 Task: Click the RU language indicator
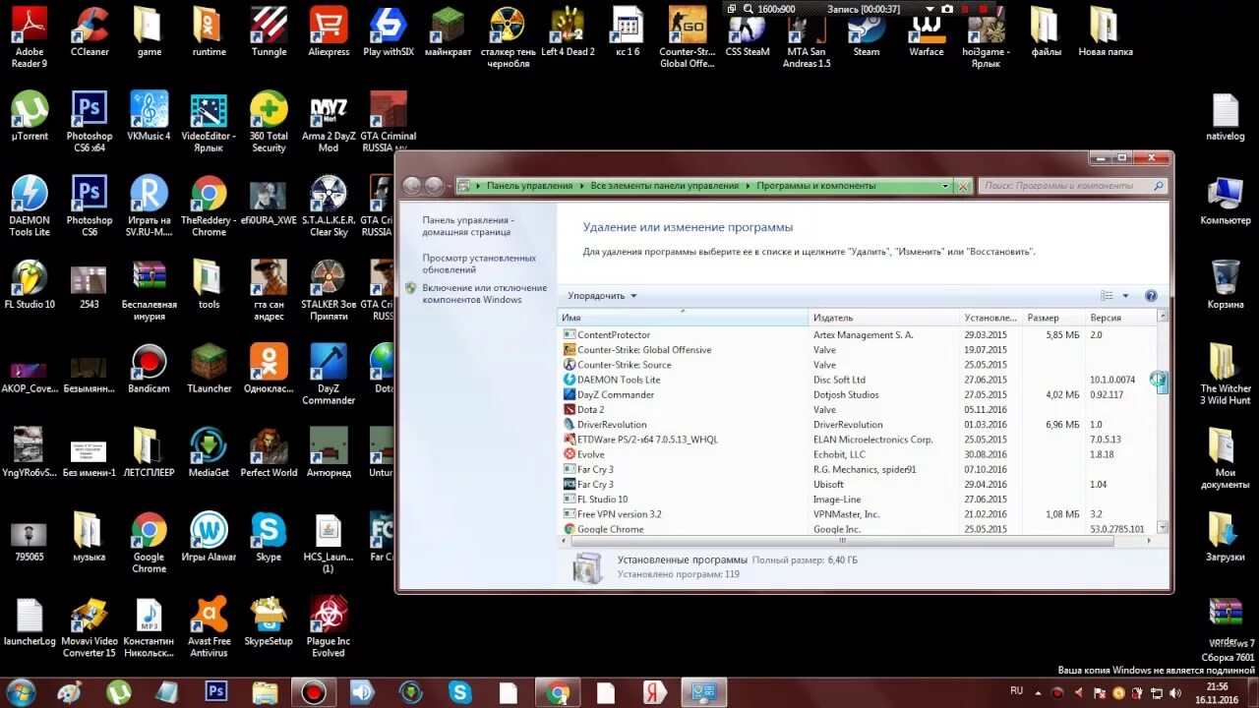[1017, 691]
